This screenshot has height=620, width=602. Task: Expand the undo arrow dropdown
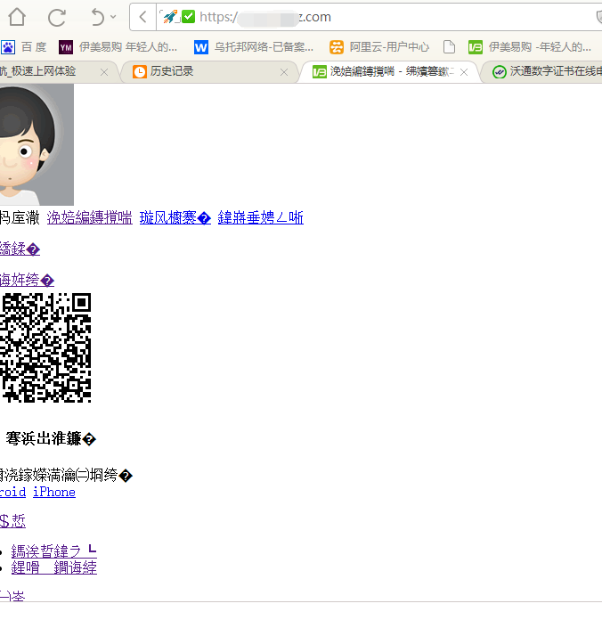tap(113, 17)
